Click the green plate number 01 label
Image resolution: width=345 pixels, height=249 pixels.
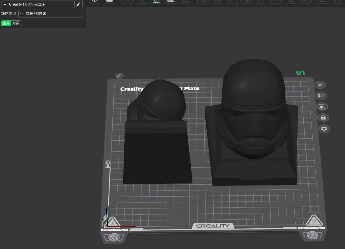[x=300, y=73]
